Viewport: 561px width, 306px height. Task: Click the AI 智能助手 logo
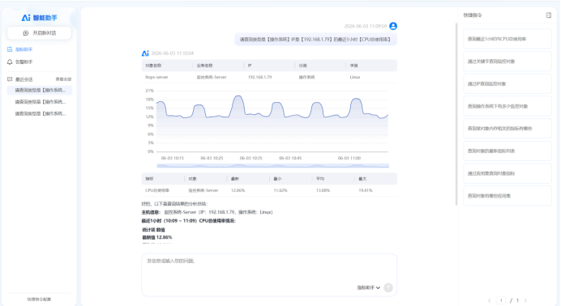(39, 18)
